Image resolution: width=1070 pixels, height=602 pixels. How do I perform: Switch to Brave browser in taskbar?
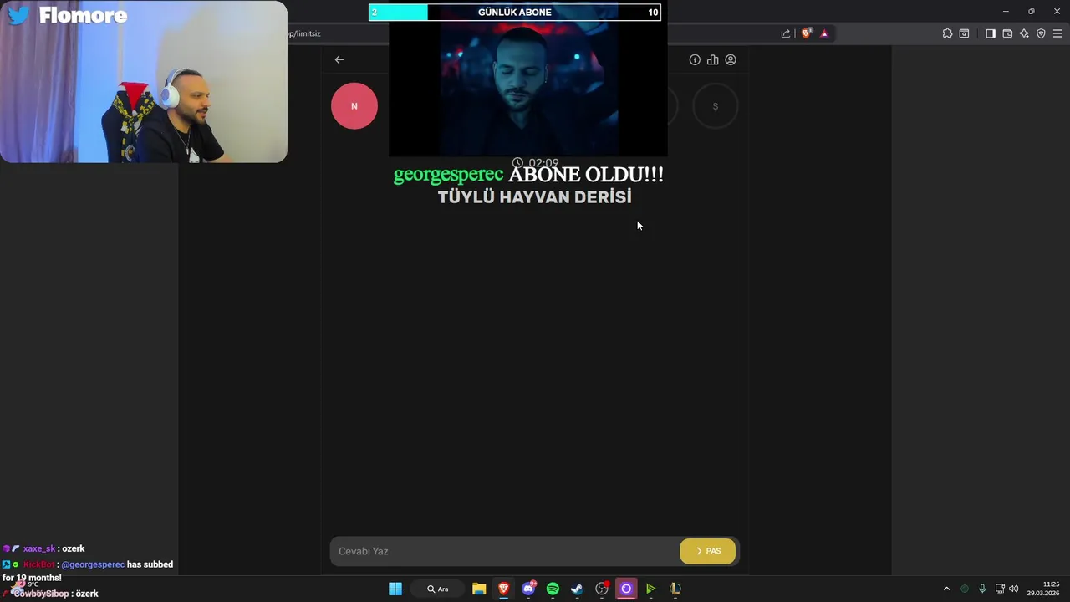tap(503, 589)
